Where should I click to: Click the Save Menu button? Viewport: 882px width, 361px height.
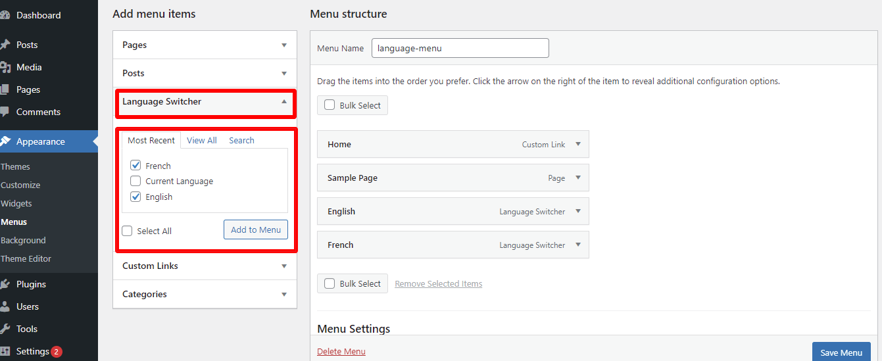(x=841, y=352)
